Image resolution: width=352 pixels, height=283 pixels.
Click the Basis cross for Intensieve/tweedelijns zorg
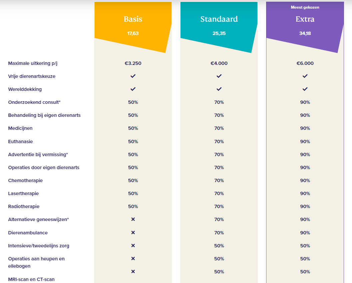(x=133, y=245)
